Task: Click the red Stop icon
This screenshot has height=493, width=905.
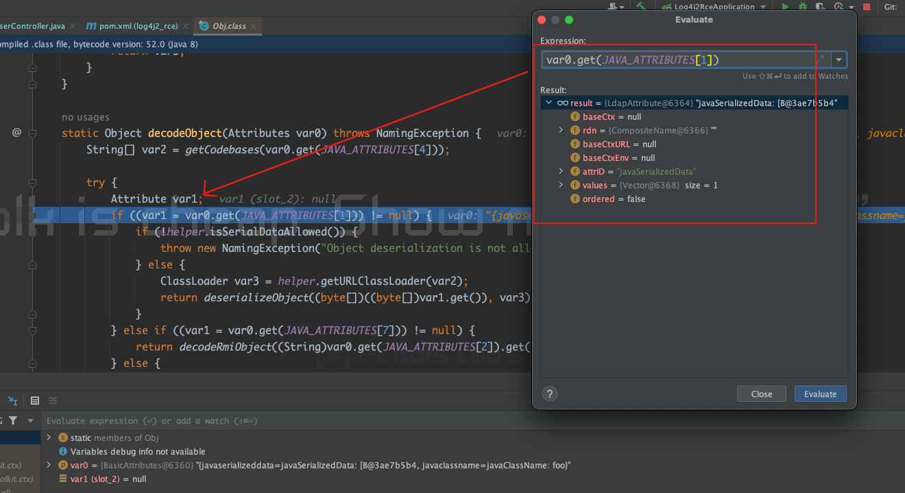Action: point(867,7)
